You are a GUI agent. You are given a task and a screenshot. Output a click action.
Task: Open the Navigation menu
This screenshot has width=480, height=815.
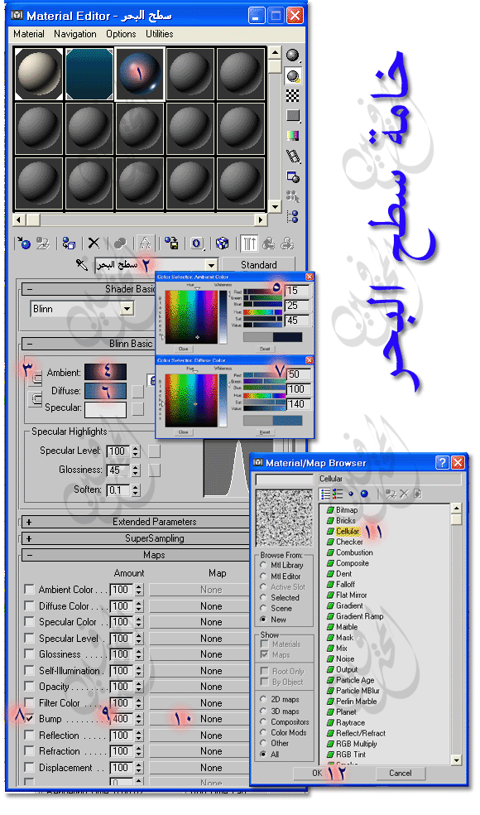tap(75, 34)
